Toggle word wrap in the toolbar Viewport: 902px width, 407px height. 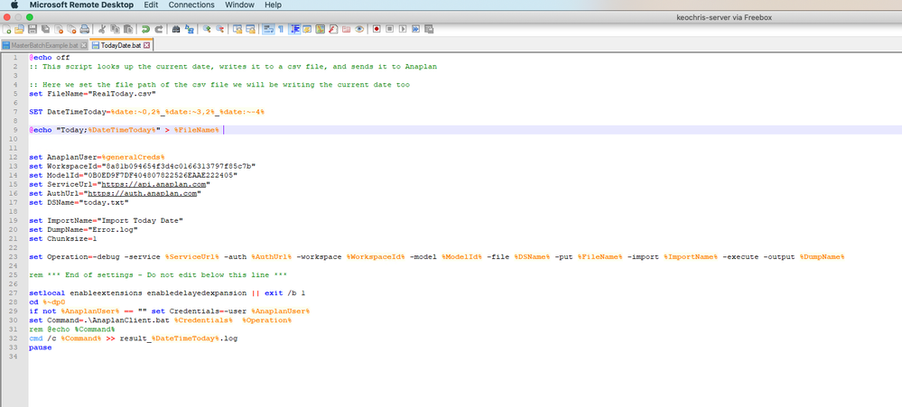pos(268,29)
